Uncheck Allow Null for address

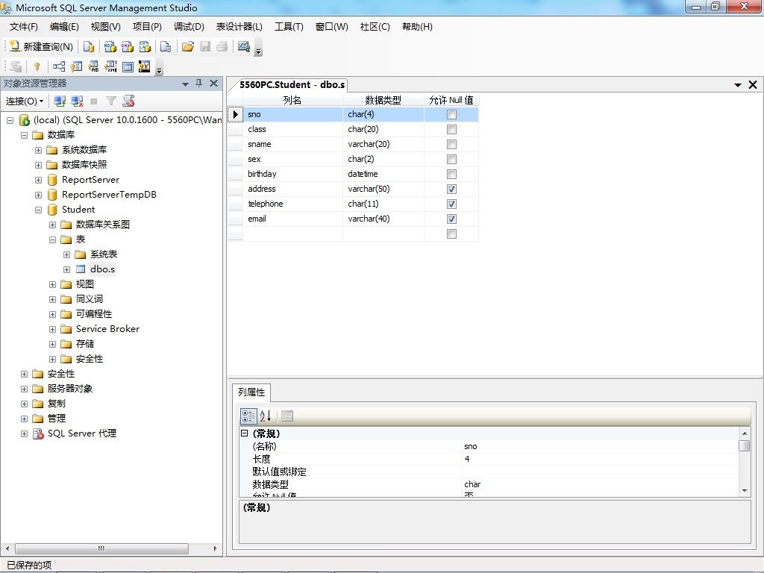pos(451,189)
